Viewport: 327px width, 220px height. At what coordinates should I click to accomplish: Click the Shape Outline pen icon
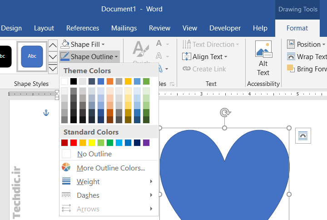point(65,56)
